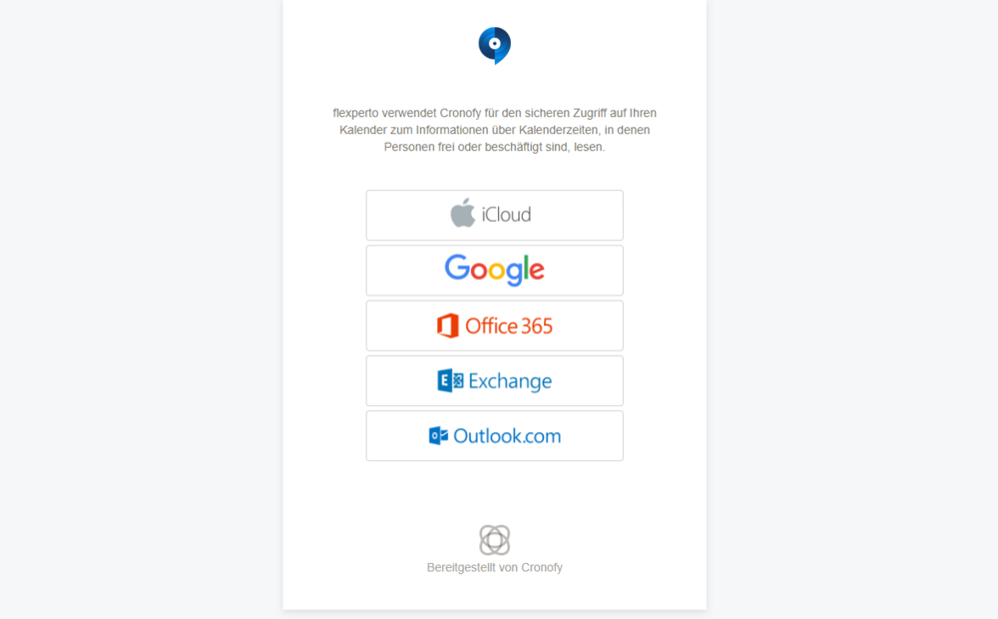
Task: Open the "Bereitgestellt von Cronofy" link
Action: (x=495, y=567)
